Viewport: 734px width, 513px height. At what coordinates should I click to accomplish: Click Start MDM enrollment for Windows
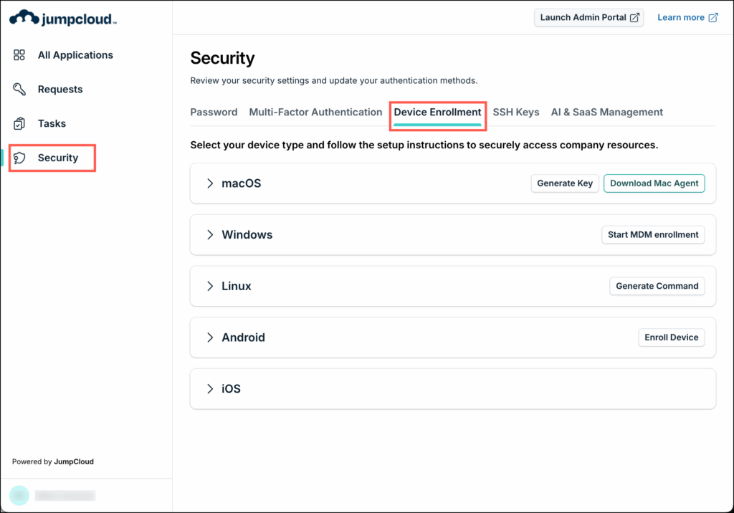coord(653,235)
